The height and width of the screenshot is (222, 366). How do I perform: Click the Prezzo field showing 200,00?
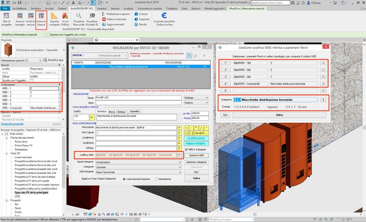click(200, 118)
